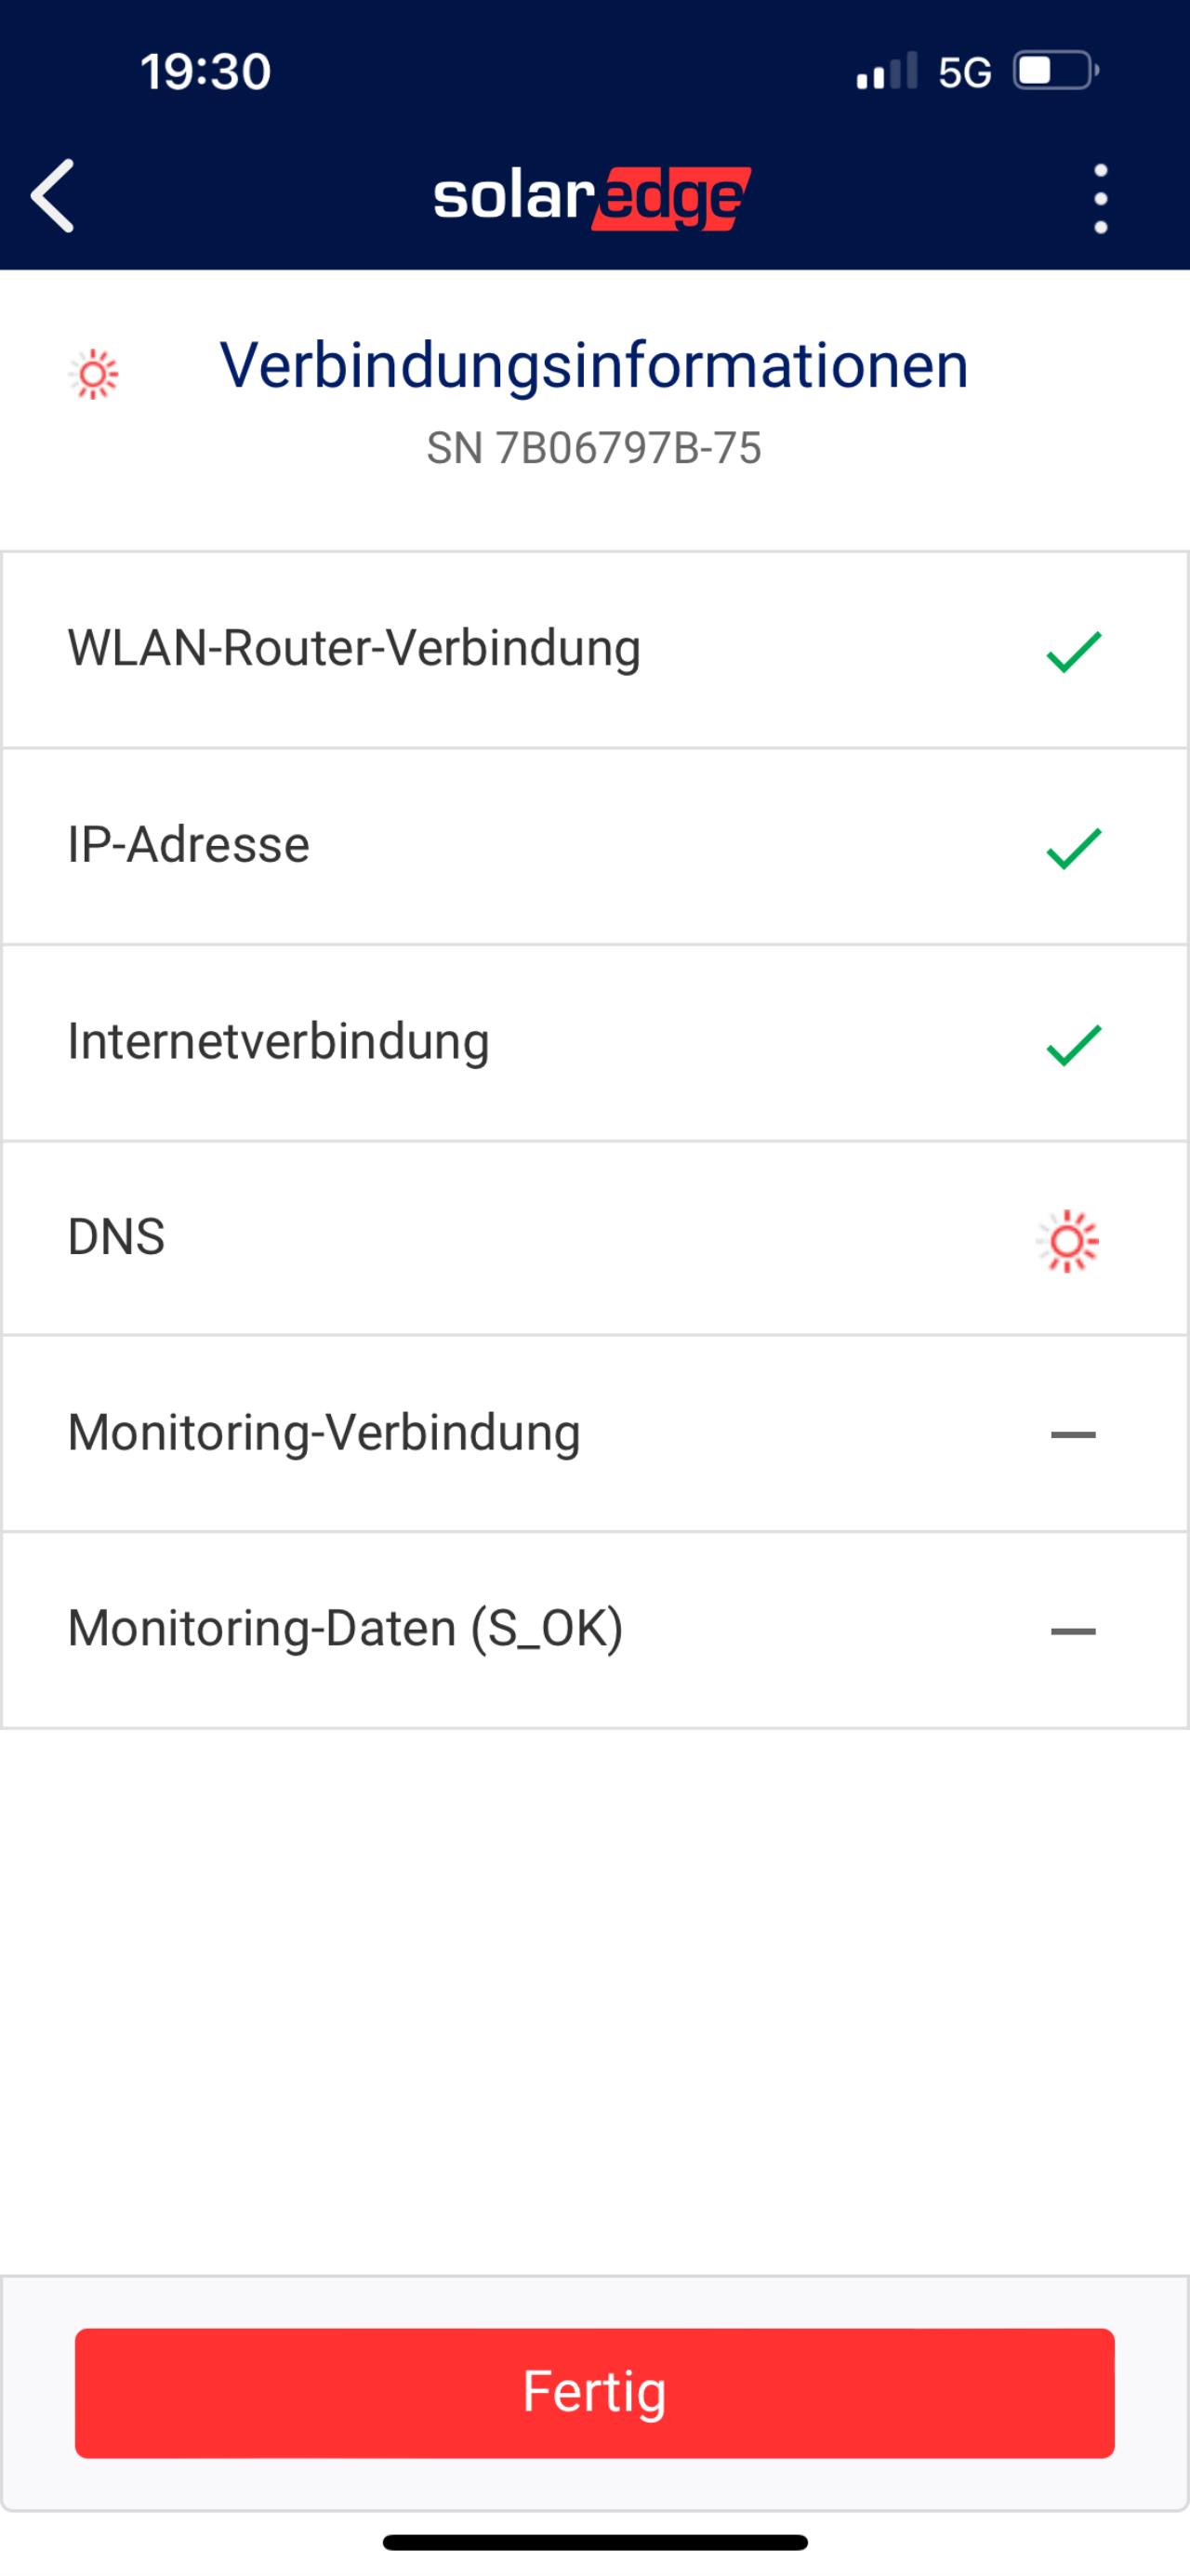
Task: Tap the green checkmark for IP-Adresse
Action: coord(1073,847)
